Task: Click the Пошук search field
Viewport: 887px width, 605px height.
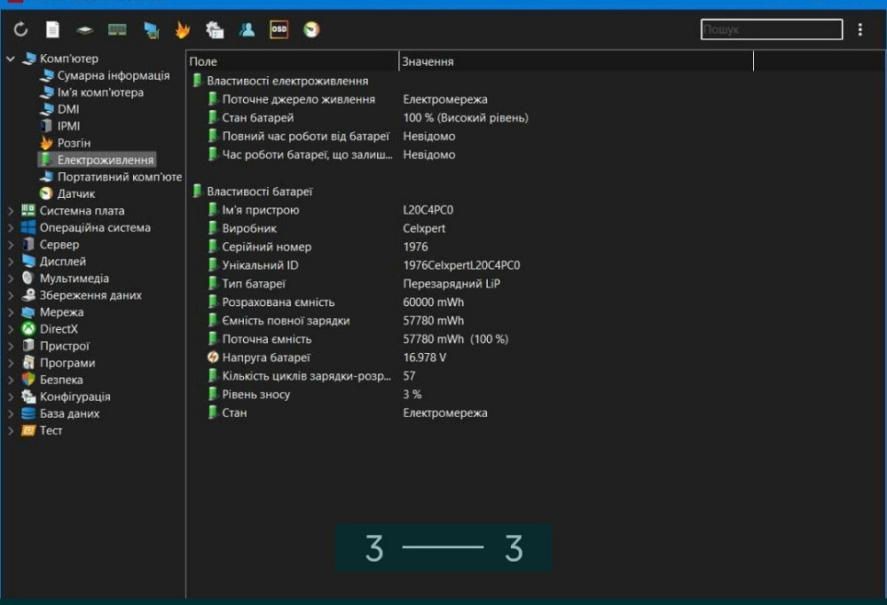Action: click(x=771, y=30)
